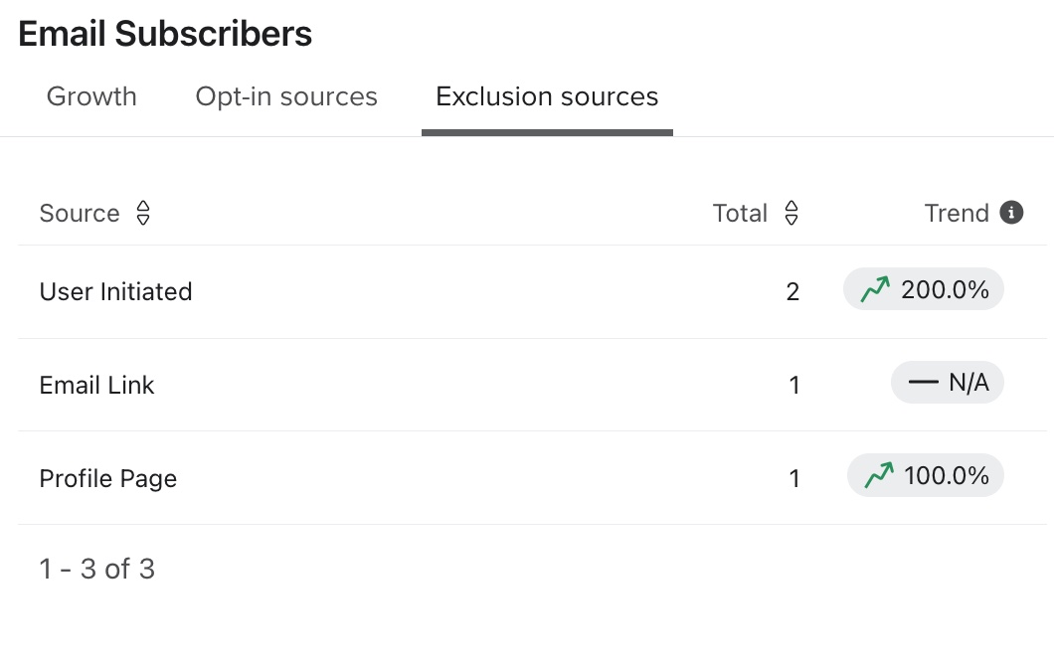Click the Total column header
The width and height of the screenshot is (1054, 670).
[740, 213]
